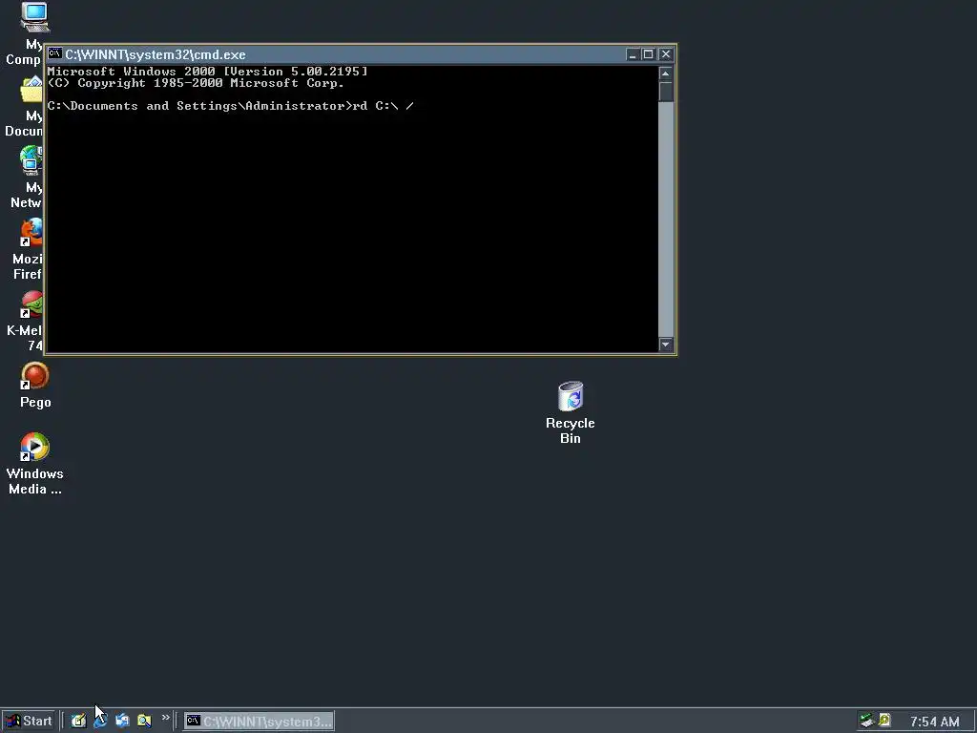Open the cmd.exe window system menu icon
This screenshot has width=977, height=733.
54,54
